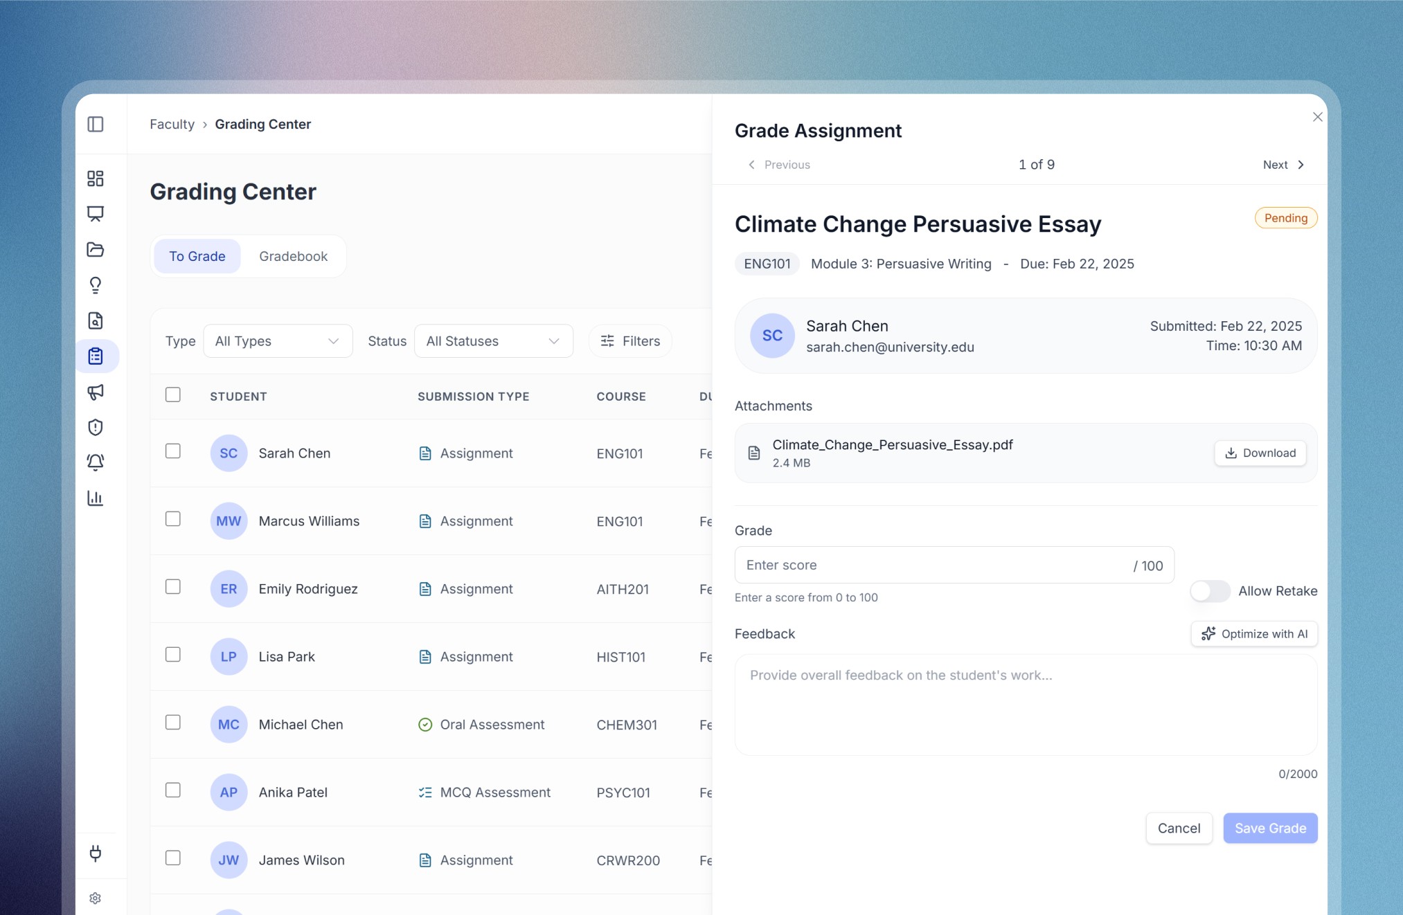Check the box for Marcus Williams
Viewport: 1403px width, 915px height.
point(173,519)
